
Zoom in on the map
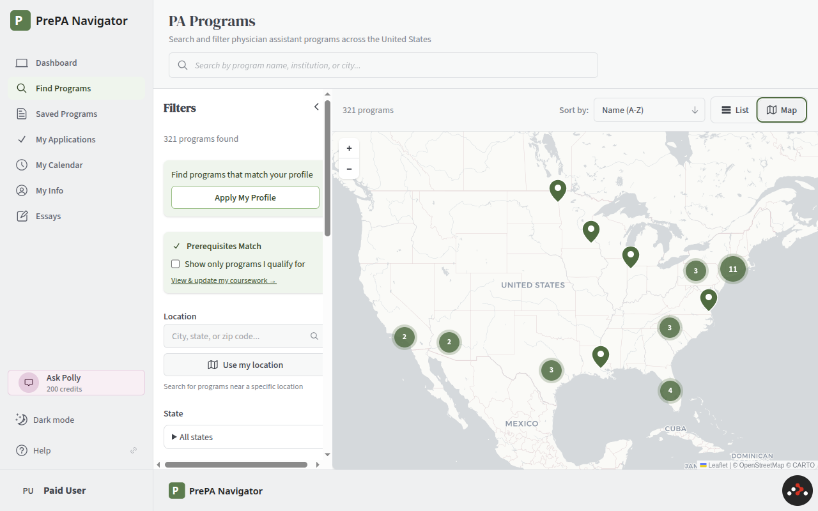tap(349, 148)
